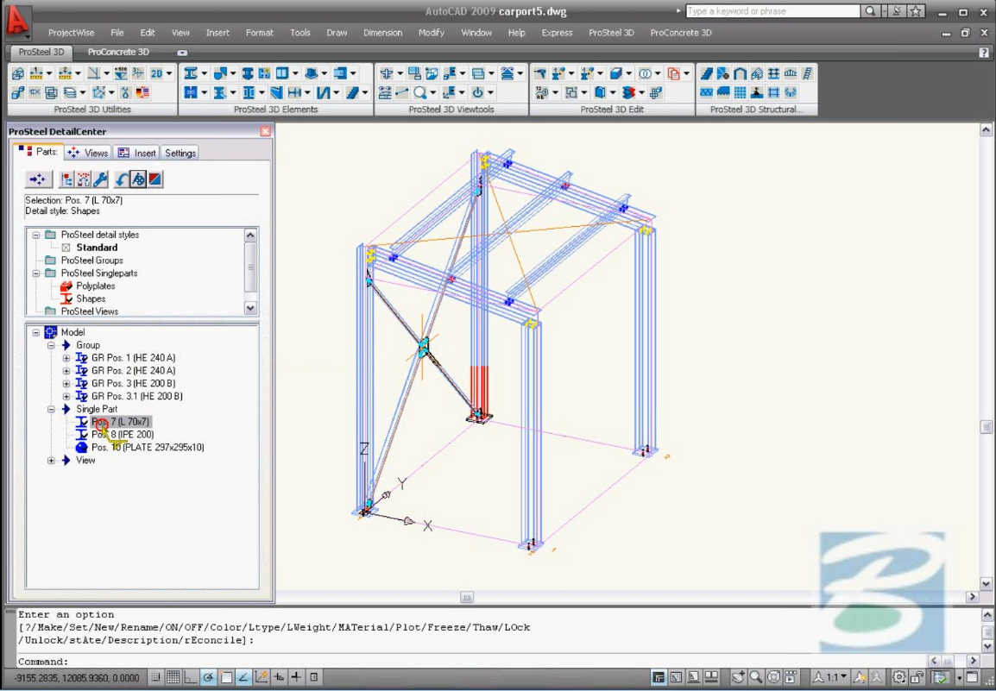Open the 2D icon dropdown arrow

[x=169, y=73]
